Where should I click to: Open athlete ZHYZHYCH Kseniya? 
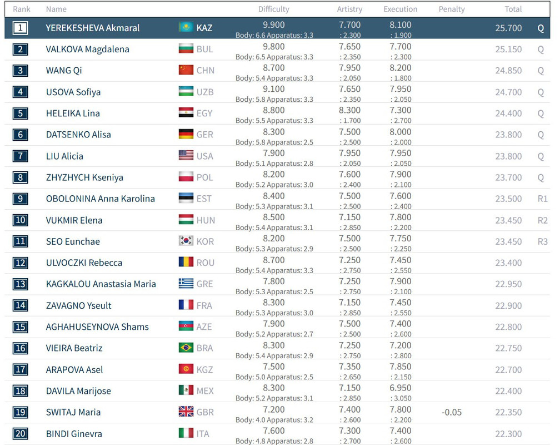click(84, 177)
